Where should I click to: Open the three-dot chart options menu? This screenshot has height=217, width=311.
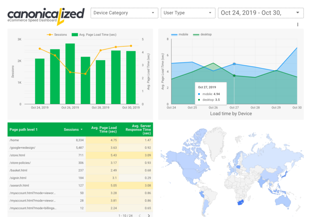pos(298,25)
